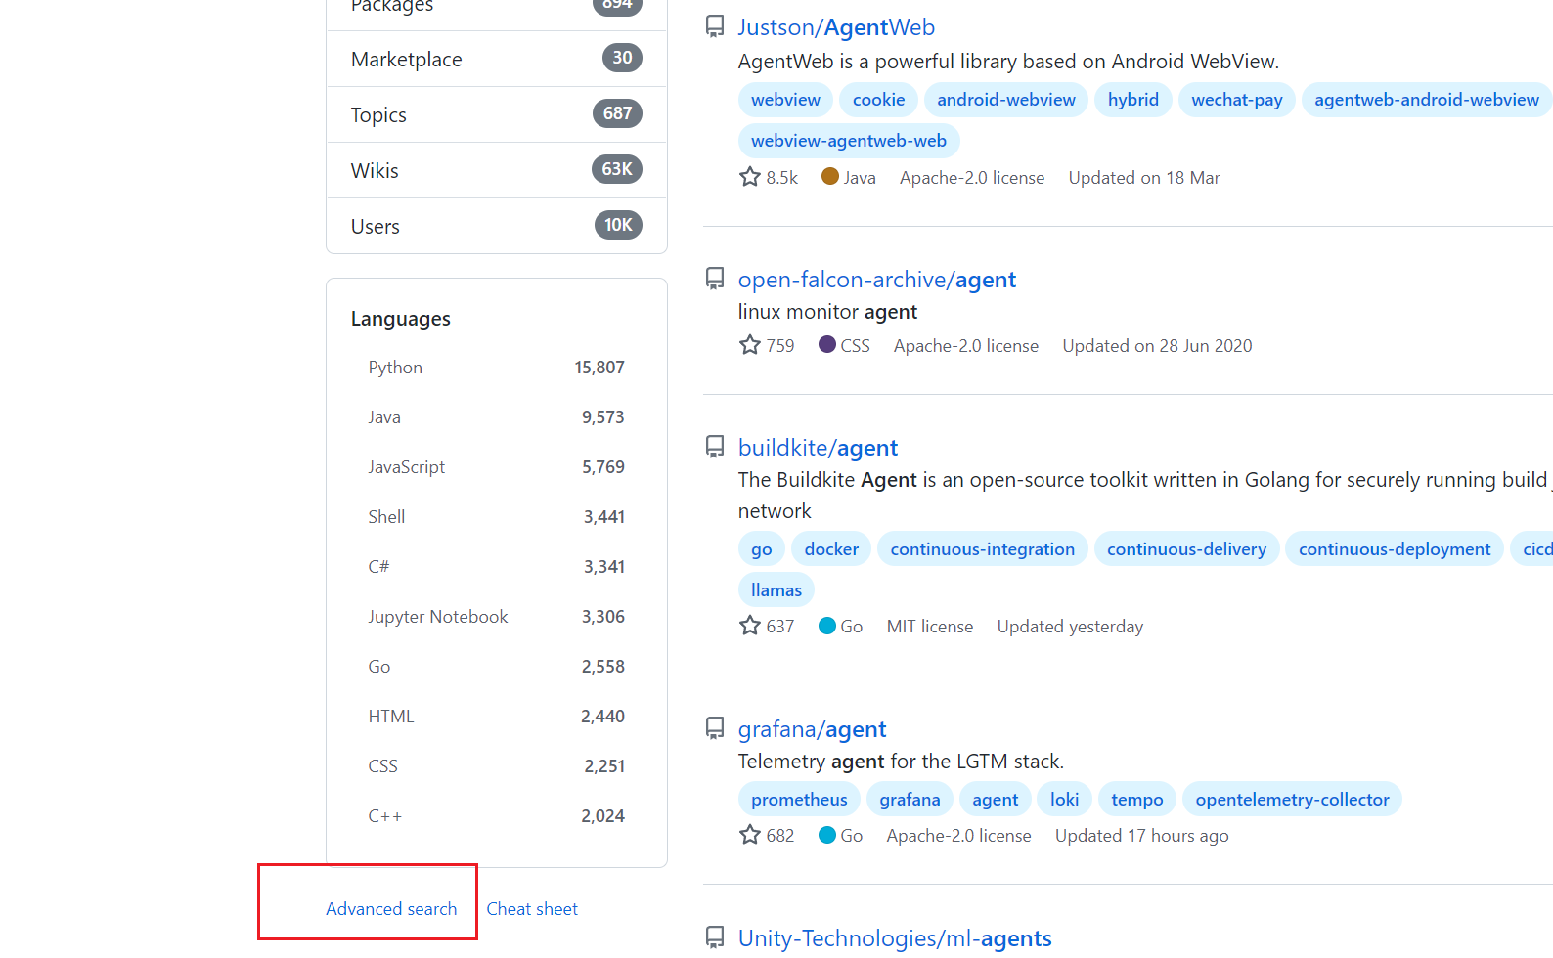The image size is (1553, 958).
Task: Filter results by Shell language
Action: click(497, 517)
